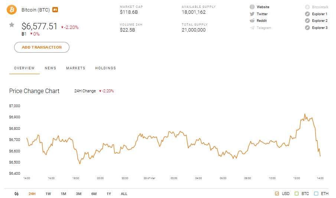Click the orange Bitcoin logo icon
The height and width of the screenshot is (198, 336).
point(12,10)
